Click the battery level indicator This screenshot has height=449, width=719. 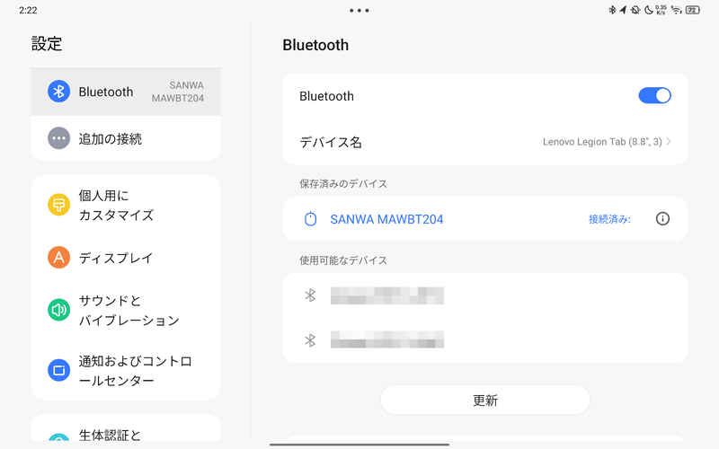692,10
